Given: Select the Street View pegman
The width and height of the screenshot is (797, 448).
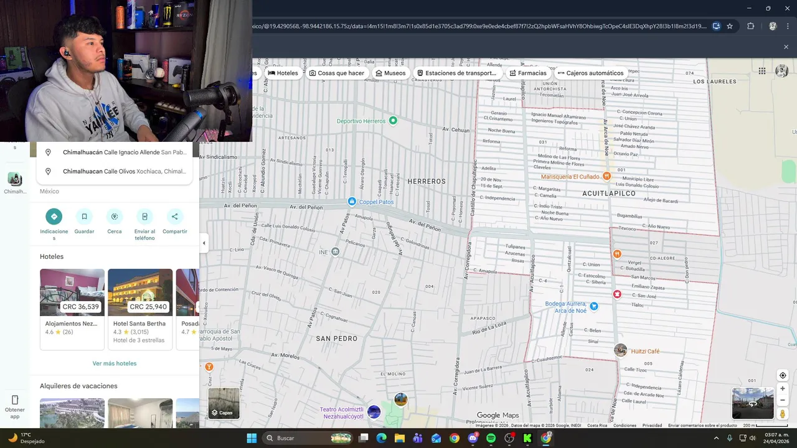Looking at the screenshot, I should (x=783, y=414).
